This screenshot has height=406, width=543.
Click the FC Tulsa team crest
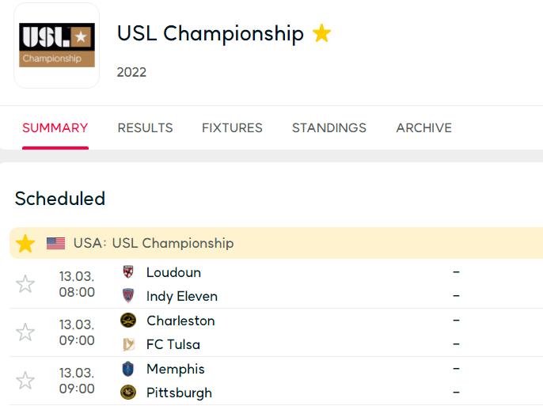point(128,344)
